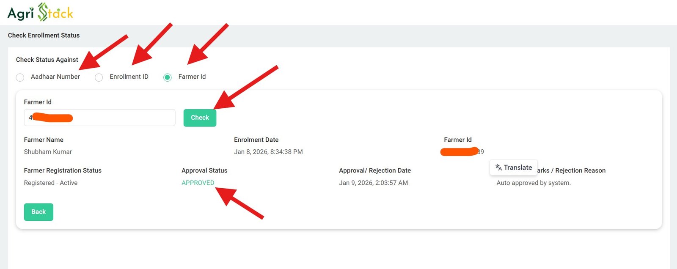
Task: Choose the Enrollment ID radio option
Action: point(99,77)
